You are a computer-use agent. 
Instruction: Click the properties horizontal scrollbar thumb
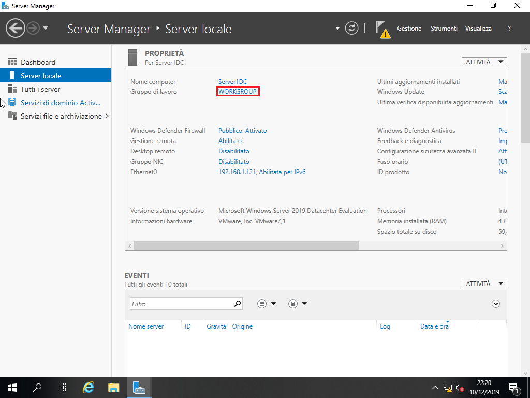pos(246,246)
